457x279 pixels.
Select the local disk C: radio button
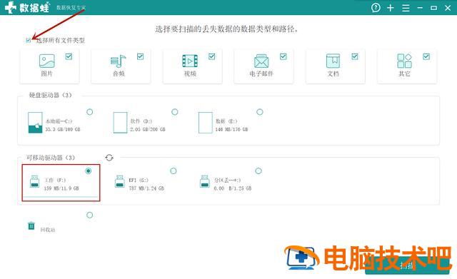pos(90,112)
